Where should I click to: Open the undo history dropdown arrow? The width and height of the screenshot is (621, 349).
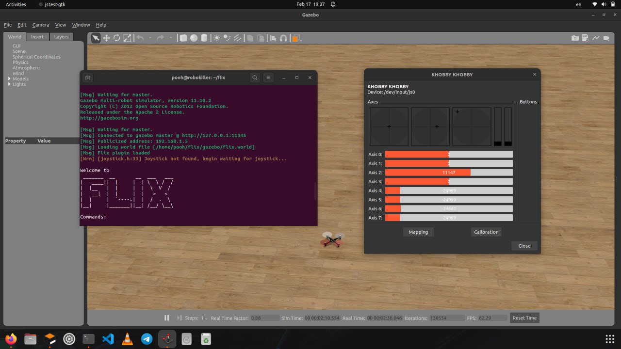point(150,38)
